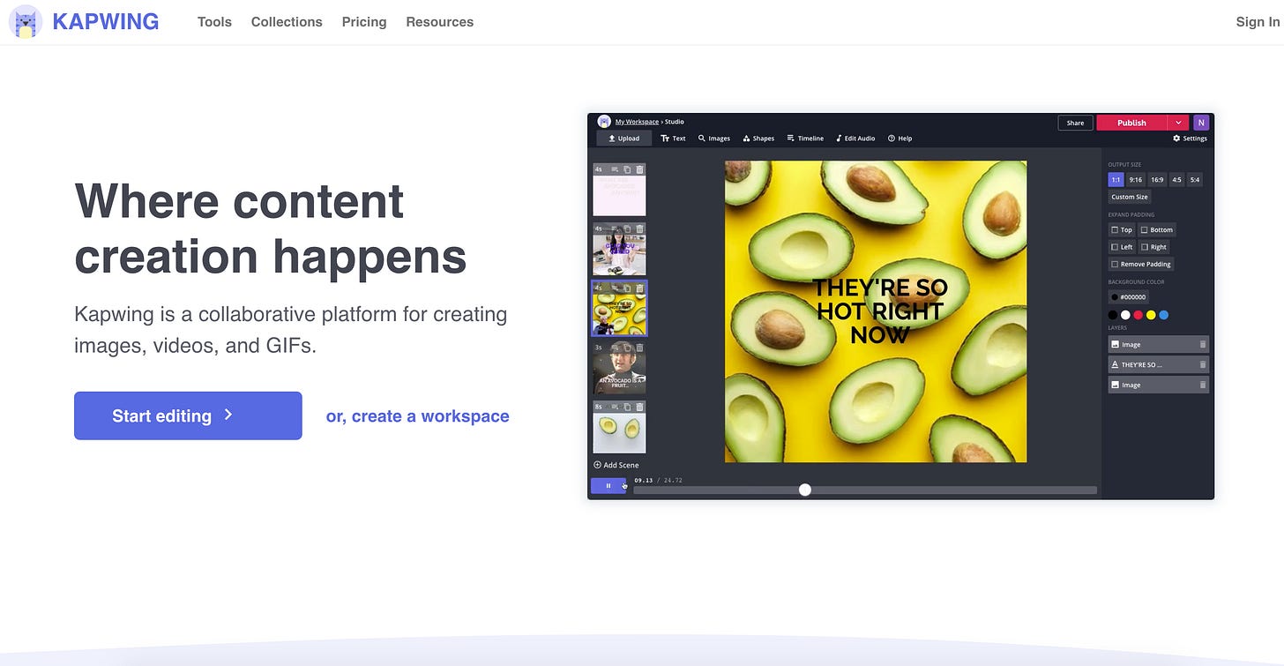Toggle Top padding option
The height and width of the screenshot is (666, 1284).
[x=1122, y=229]
